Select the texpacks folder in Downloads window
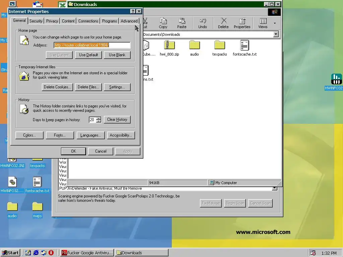 pos(220,48)
